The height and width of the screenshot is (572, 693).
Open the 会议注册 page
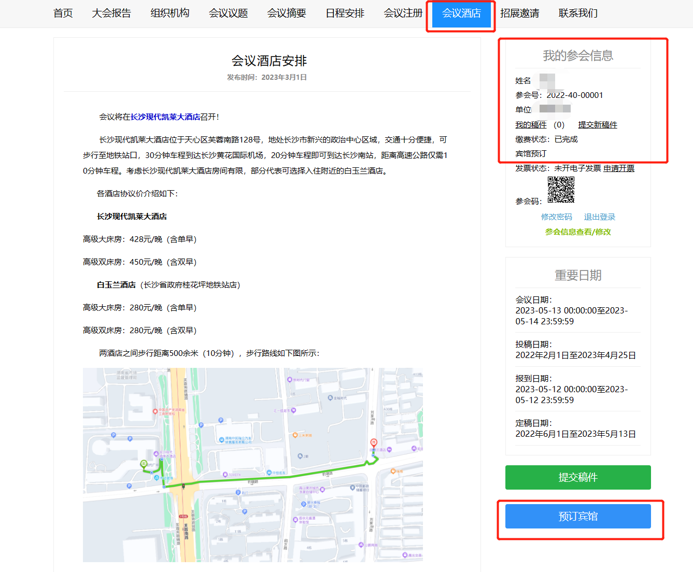pos(403,13)
